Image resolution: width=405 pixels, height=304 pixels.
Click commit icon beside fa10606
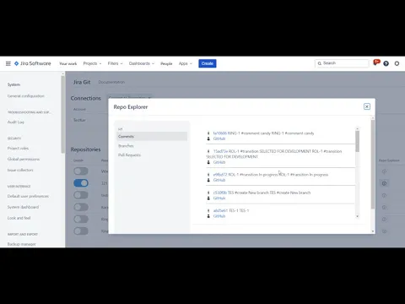pyautogui.click(x=208, y=133)
